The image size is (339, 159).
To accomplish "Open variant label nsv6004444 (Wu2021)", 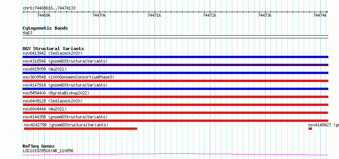I will (45, 109).
